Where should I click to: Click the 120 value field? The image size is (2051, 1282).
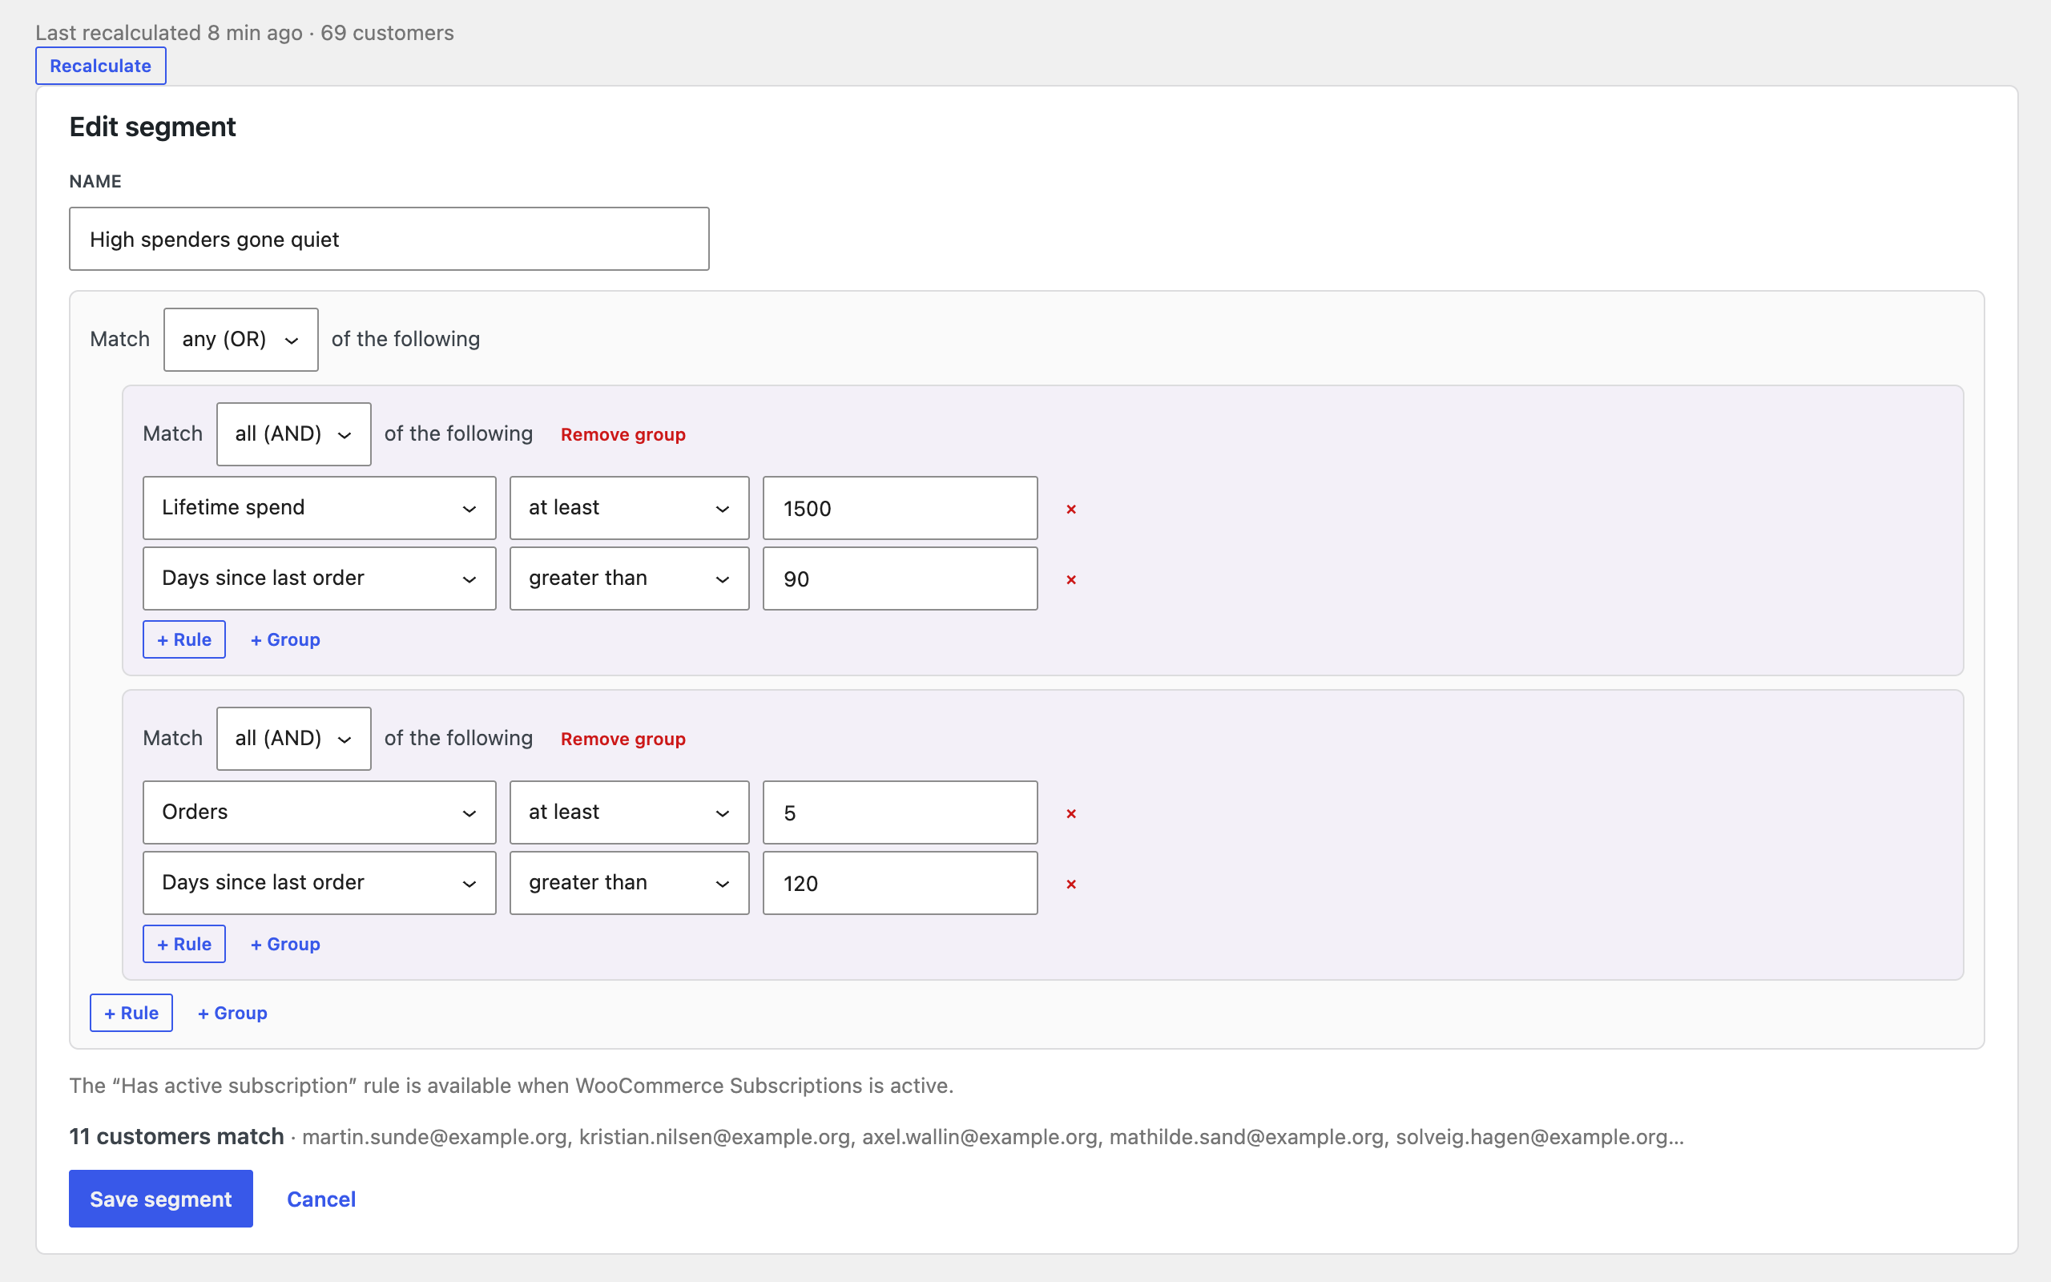(x=900, y=883)
